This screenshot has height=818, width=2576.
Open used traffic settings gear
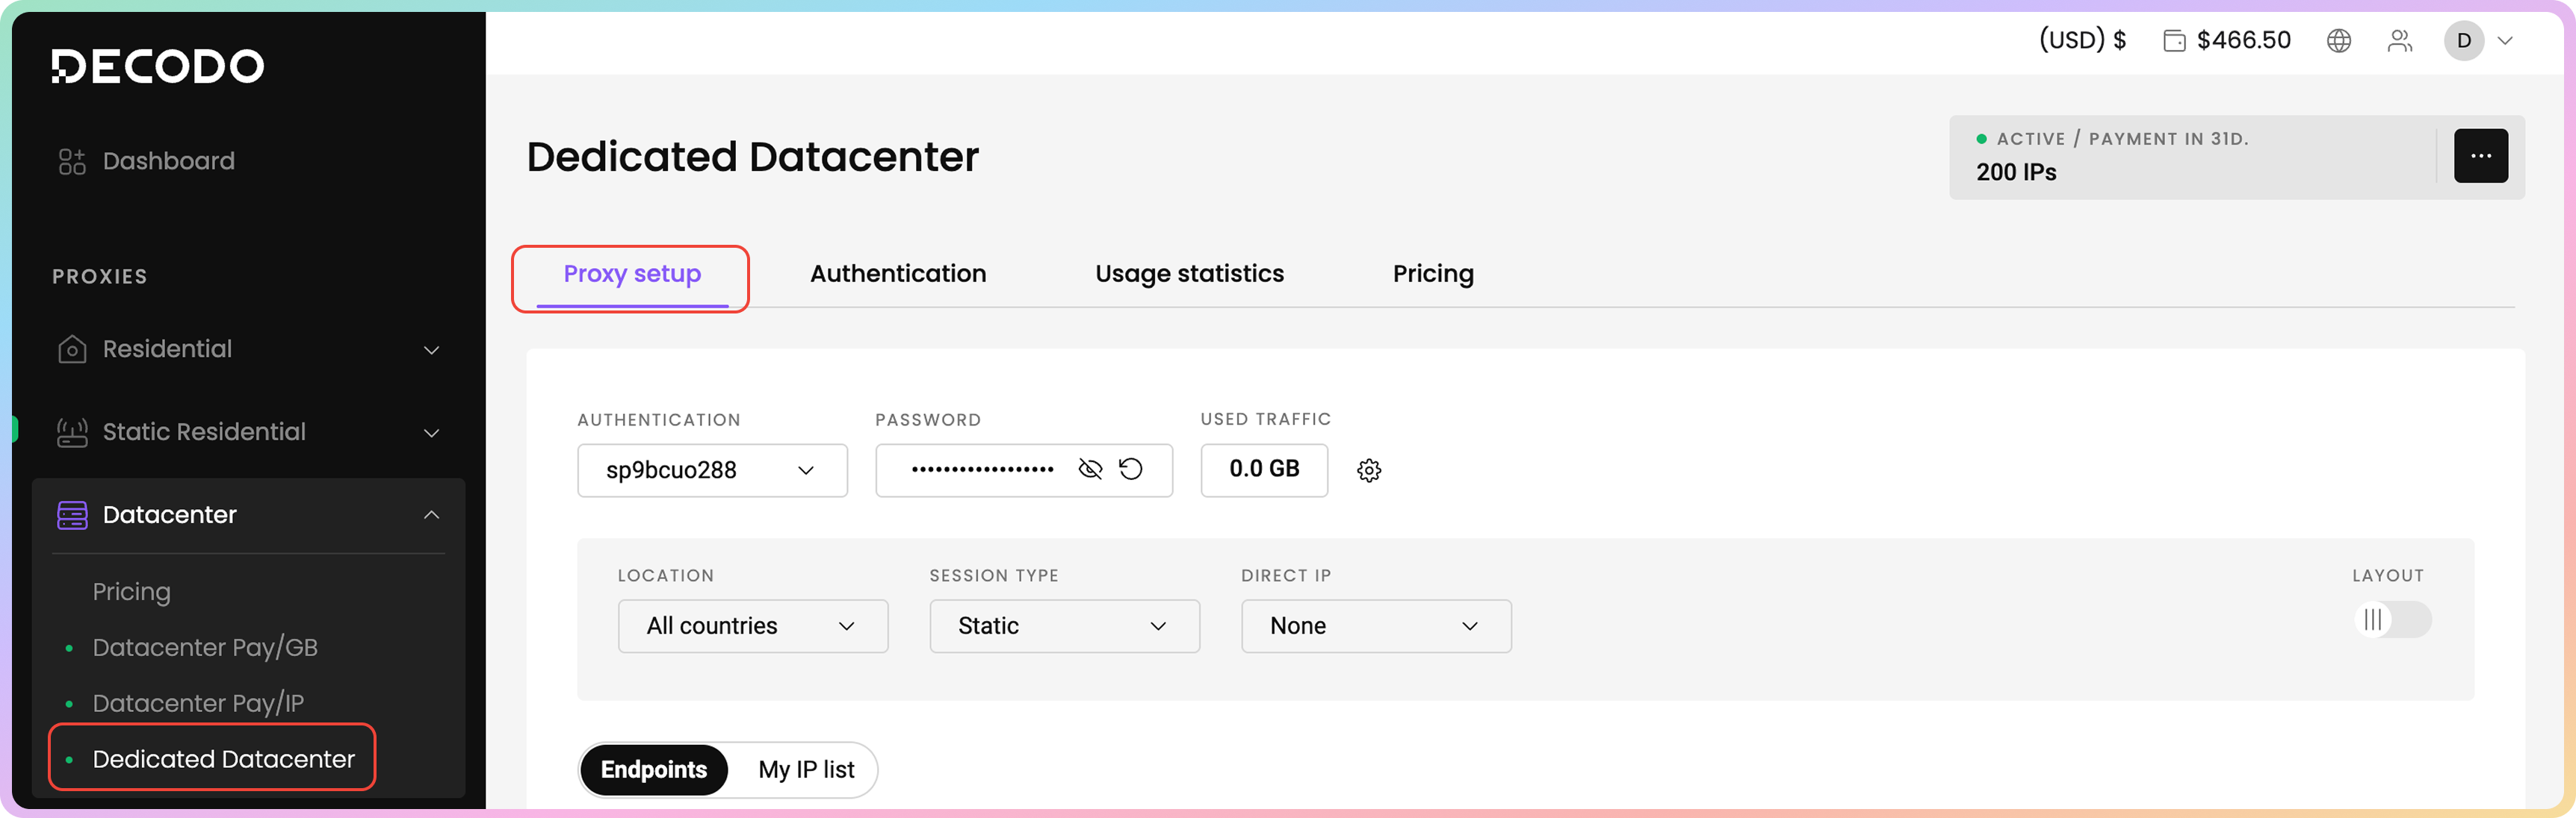[1368, 470]
